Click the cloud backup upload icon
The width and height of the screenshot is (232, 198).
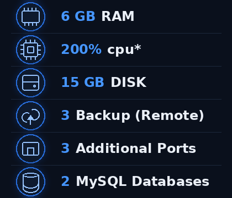click(x=30, y=116)
